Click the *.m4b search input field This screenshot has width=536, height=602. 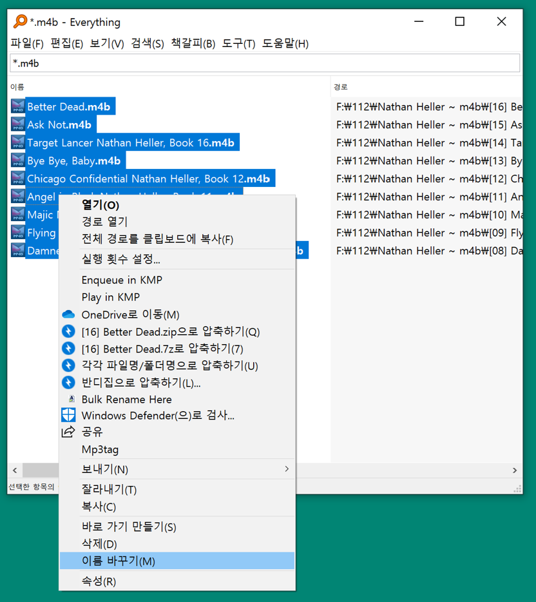pos(265,63)
